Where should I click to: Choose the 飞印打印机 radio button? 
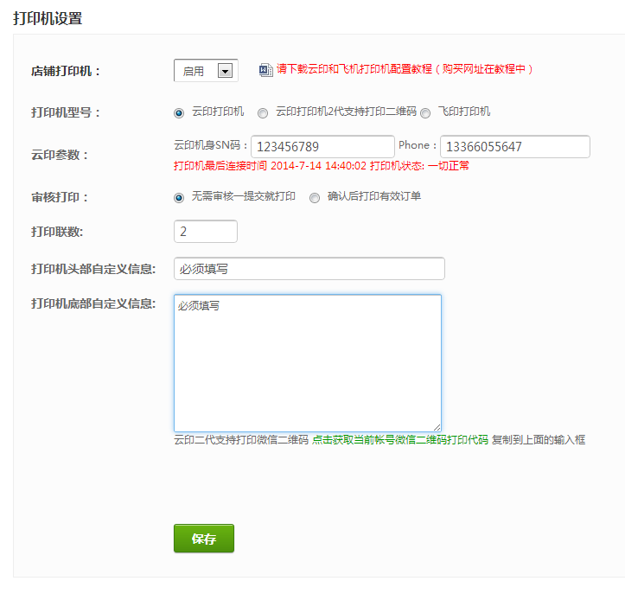(x=425, y=112)
